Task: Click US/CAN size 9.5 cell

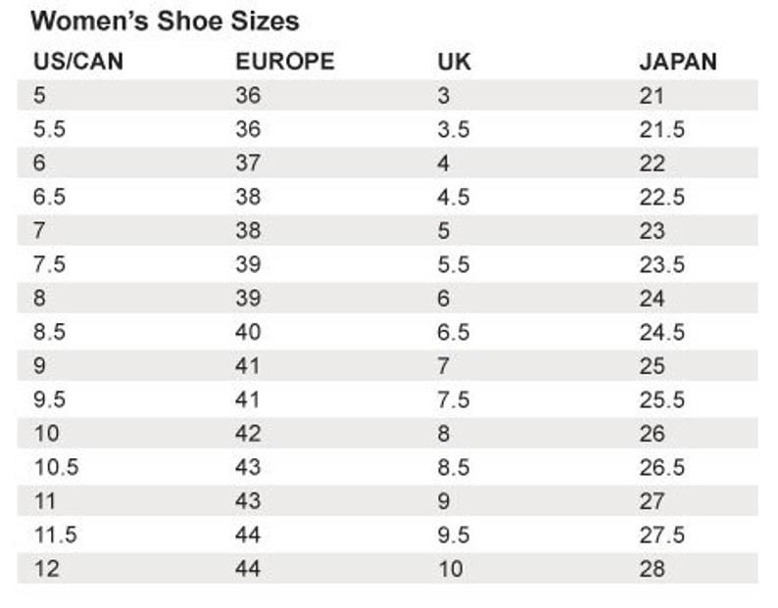Action: (x=49, y=399)
